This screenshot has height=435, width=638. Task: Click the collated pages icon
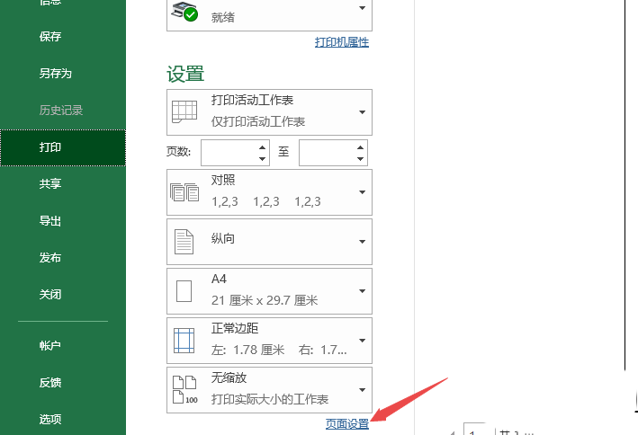coord(184,192)
